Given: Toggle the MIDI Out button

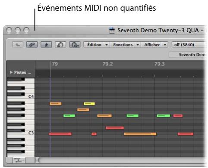Looking at the screenshot, I should 75,45.
